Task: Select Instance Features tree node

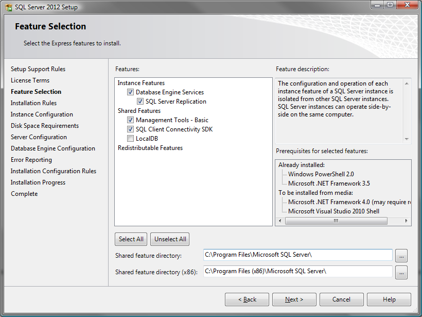Action: pyautogui.click(x=141, y=83)
